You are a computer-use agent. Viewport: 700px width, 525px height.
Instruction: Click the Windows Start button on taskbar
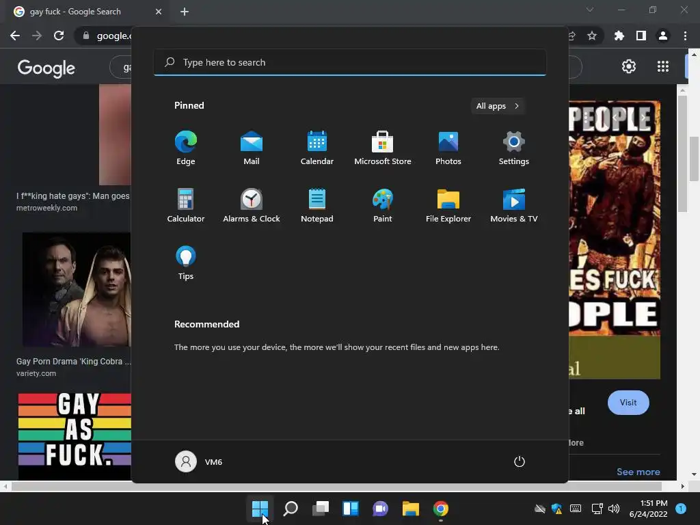point(260,509)
